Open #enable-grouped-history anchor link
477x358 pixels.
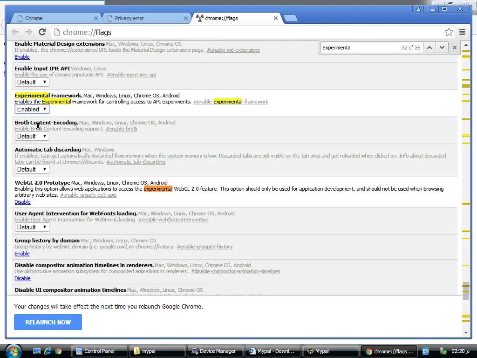pos(204,247)
